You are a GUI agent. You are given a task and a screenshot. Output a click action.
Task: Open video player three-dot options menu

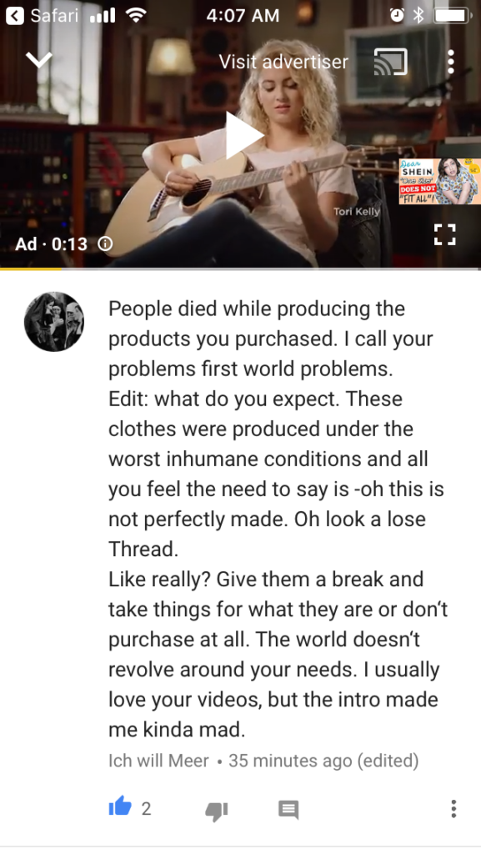tap(450, 62)
